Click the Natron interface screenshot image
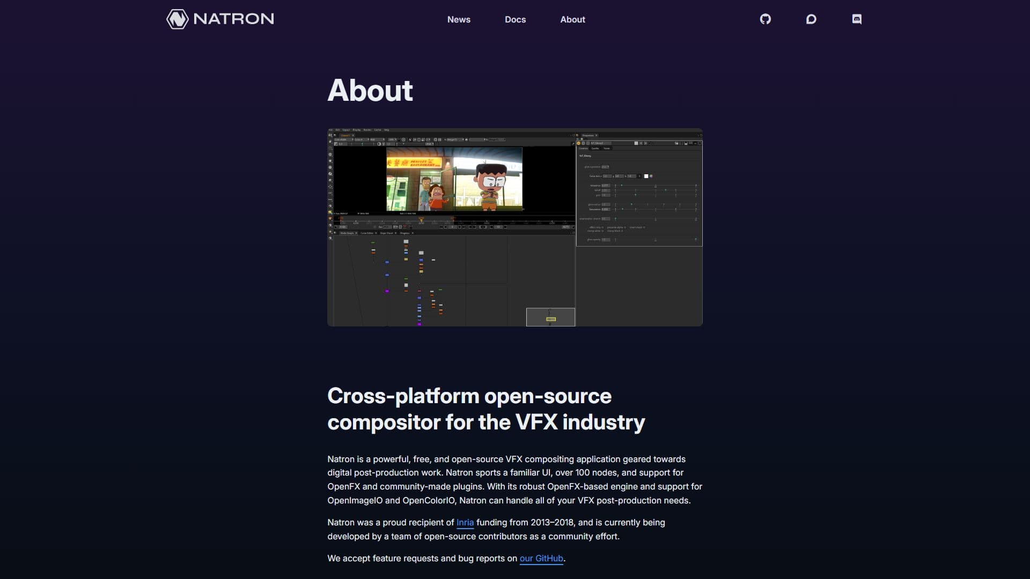The image size is (1030, 579). pyautogui.click(x=515, y=227)
